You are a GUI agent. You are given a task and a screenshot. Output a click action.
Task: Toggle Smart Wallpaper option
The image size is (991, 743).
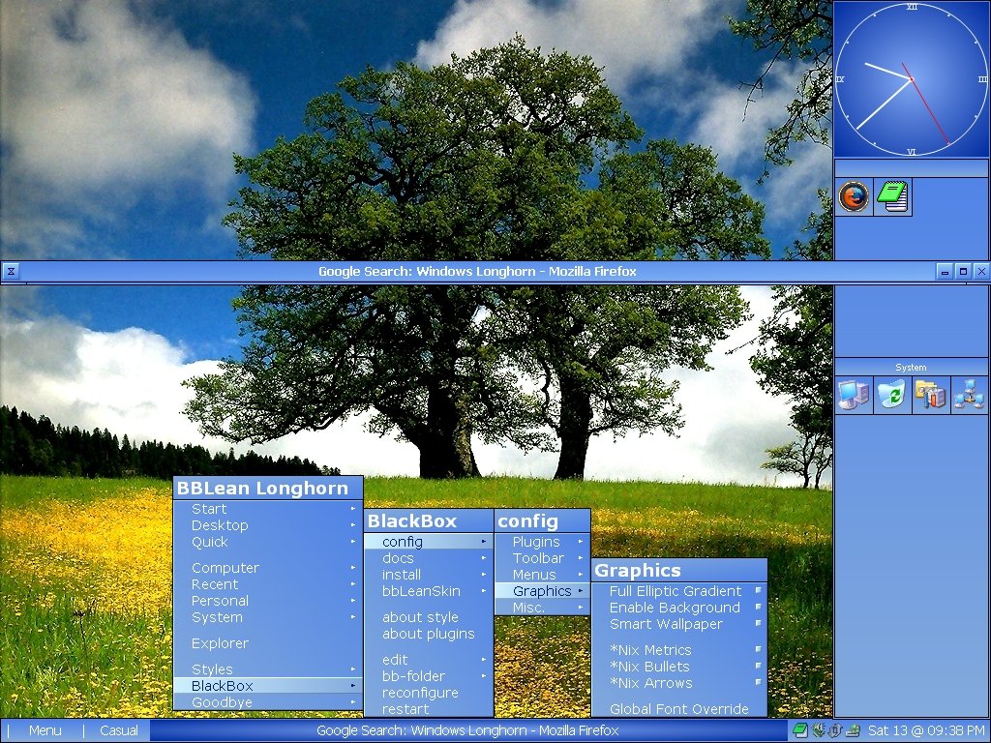(680, 624)
